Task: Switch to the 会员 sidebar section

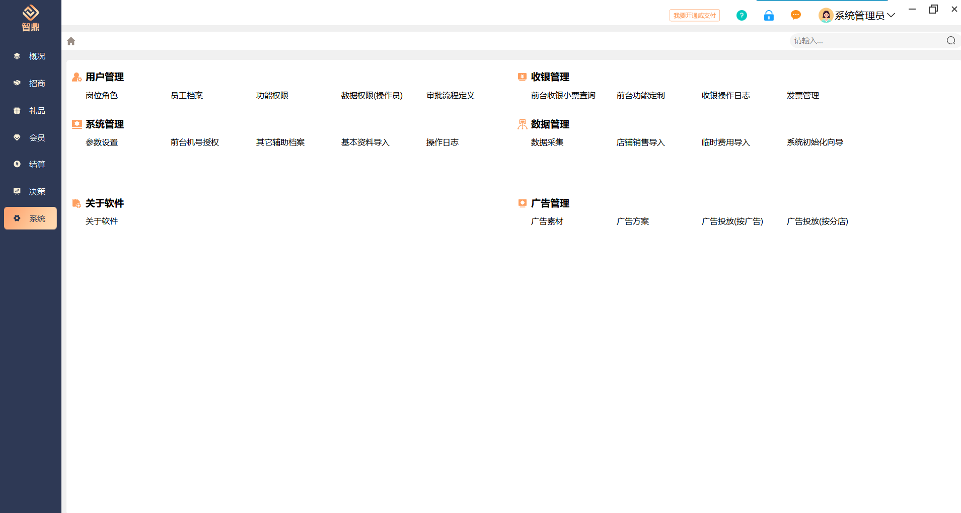Action: (31, 137)
